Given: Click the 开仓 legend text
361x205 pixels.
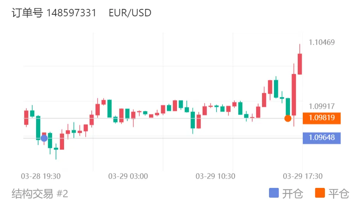Looking at the screenshot, I should pos(293,193).
